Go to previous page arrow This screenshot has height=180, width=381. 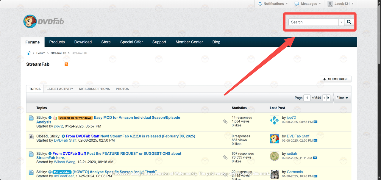point(324,98)
